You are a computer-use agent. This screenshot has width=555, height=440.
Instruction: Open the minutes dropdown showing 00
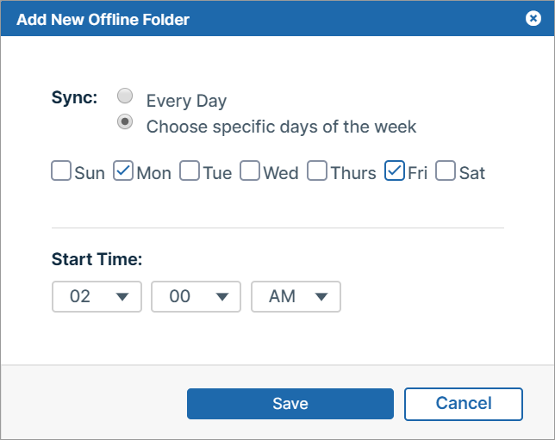click(x=196, y=296)
